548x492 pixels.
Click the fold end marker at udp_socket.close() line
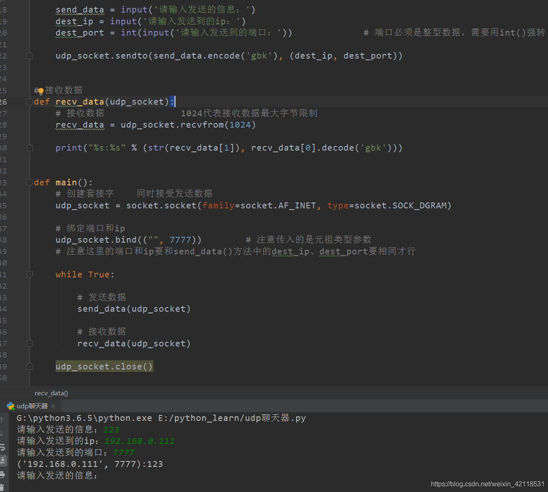pos(30,366)
